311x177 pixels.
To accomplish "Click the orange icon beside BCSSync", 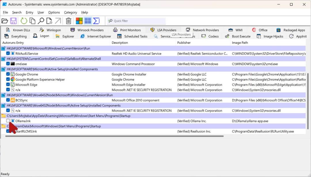I will tap(13, 100).
